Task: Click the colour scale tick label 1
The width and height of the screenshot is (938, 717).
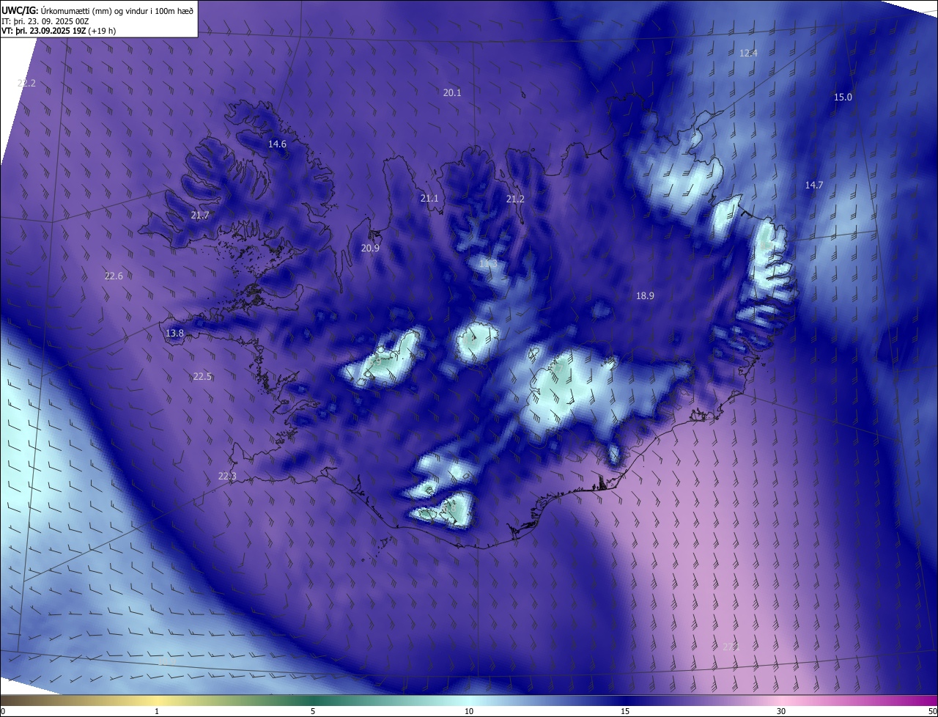Action: click(x=157, y=711)
